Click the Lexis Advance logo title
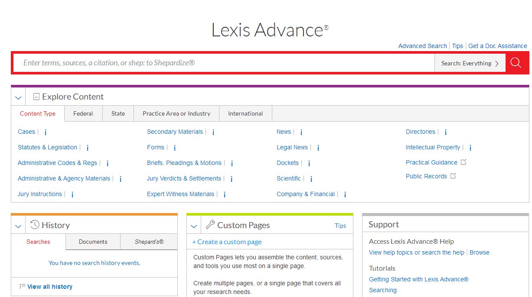 tap(270, 30)
